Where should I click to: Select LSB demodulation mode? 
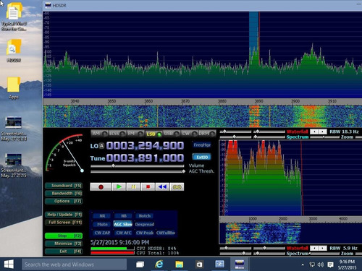pyautogui.click(x=153, y=134)
